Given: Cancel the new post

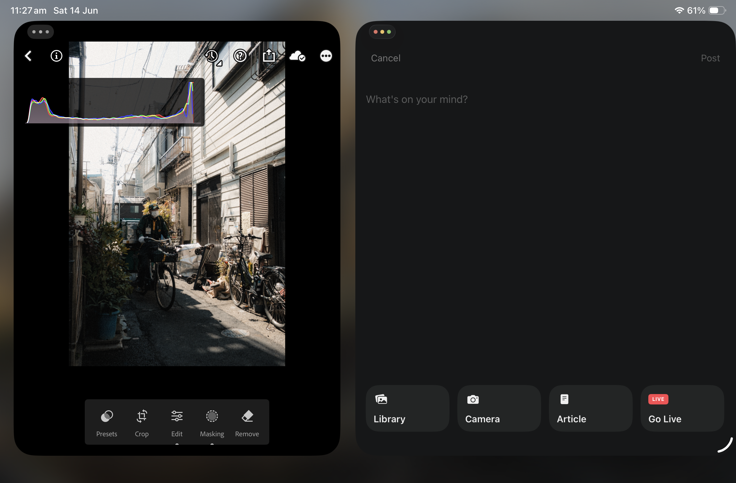Looking at the screenshot, I should (386, 58).
